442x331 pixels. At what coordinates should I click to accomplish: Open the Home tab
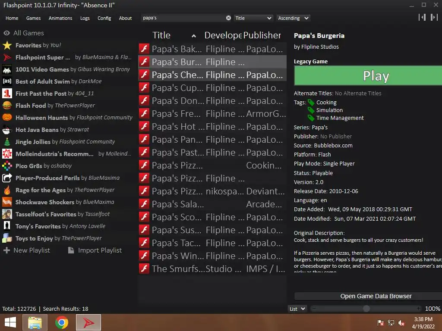tap(12, 18)
